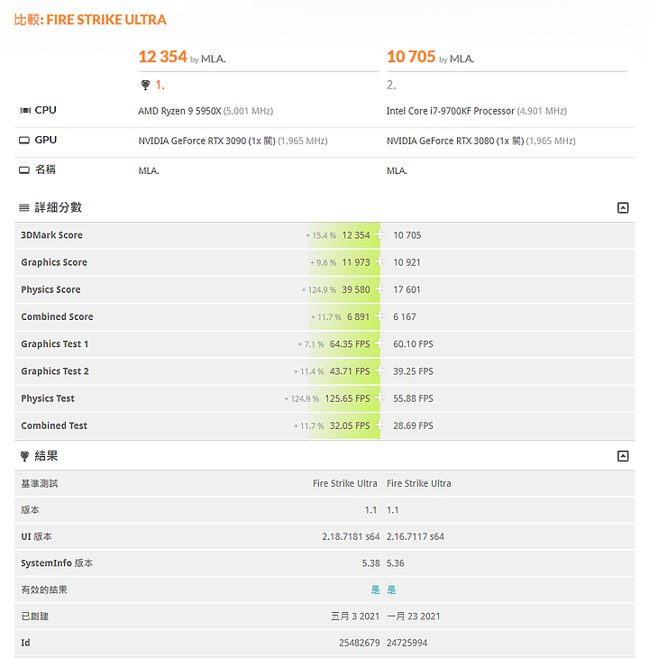Click the 64.35 FPS value

pos(350,344)
